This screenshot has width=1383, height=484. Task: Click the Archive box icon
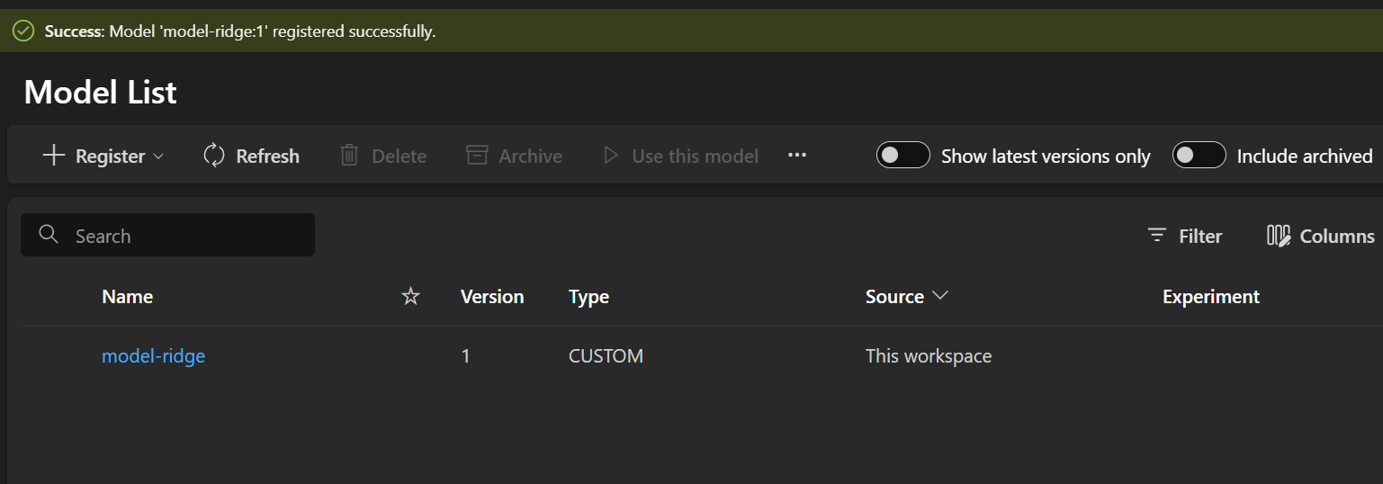(x=477, y=156)
